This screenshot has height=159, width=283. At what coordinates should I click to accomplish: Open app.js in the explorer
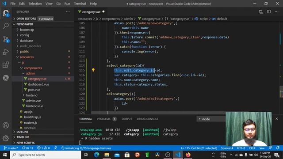(28, 112)
